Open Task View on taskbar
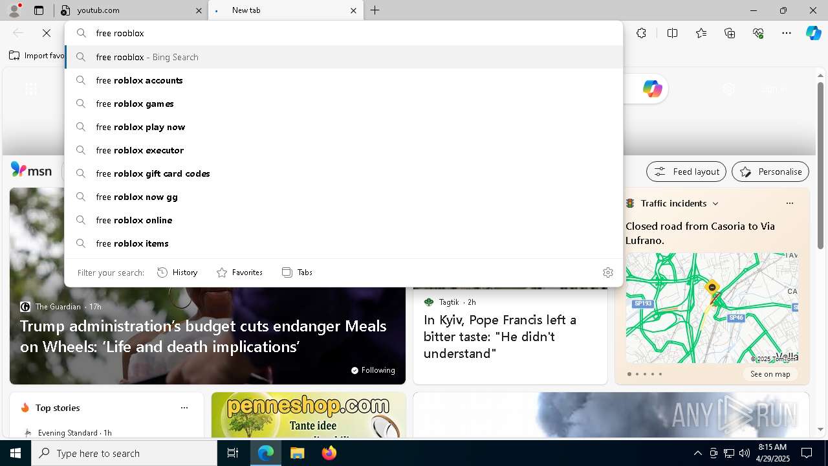This screenshot has width=828, height=466. pos(233,453)
